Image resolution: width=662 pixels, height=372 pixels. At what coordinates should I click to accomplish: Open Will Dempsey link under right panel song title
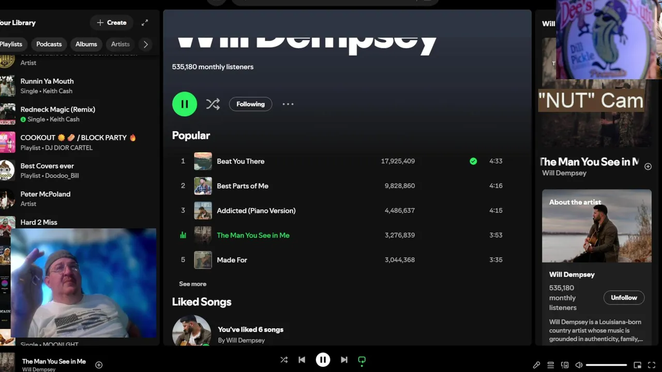pos(564,173)
